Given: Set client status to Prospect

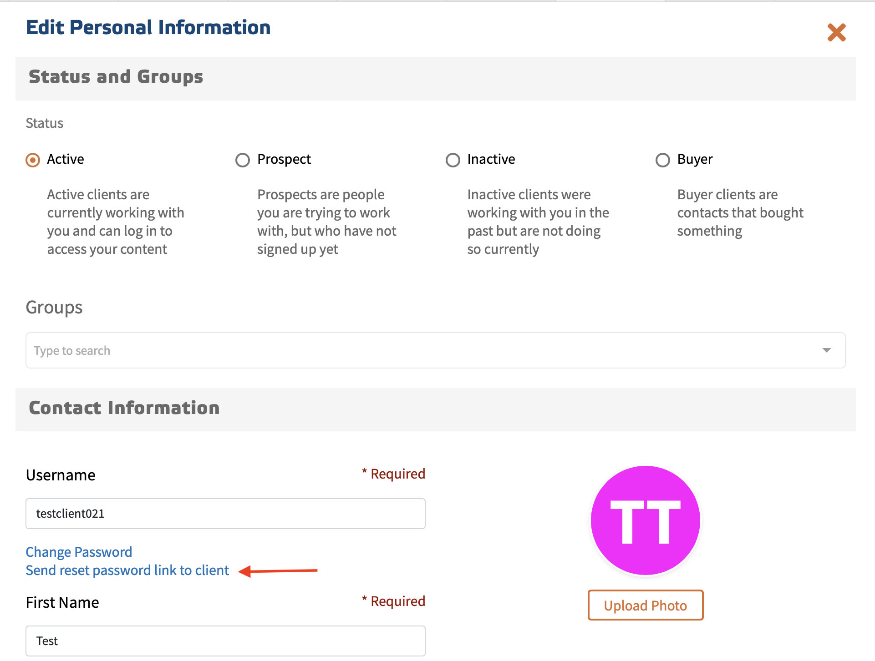Looking at the screenshot, I should click(243, 160).
